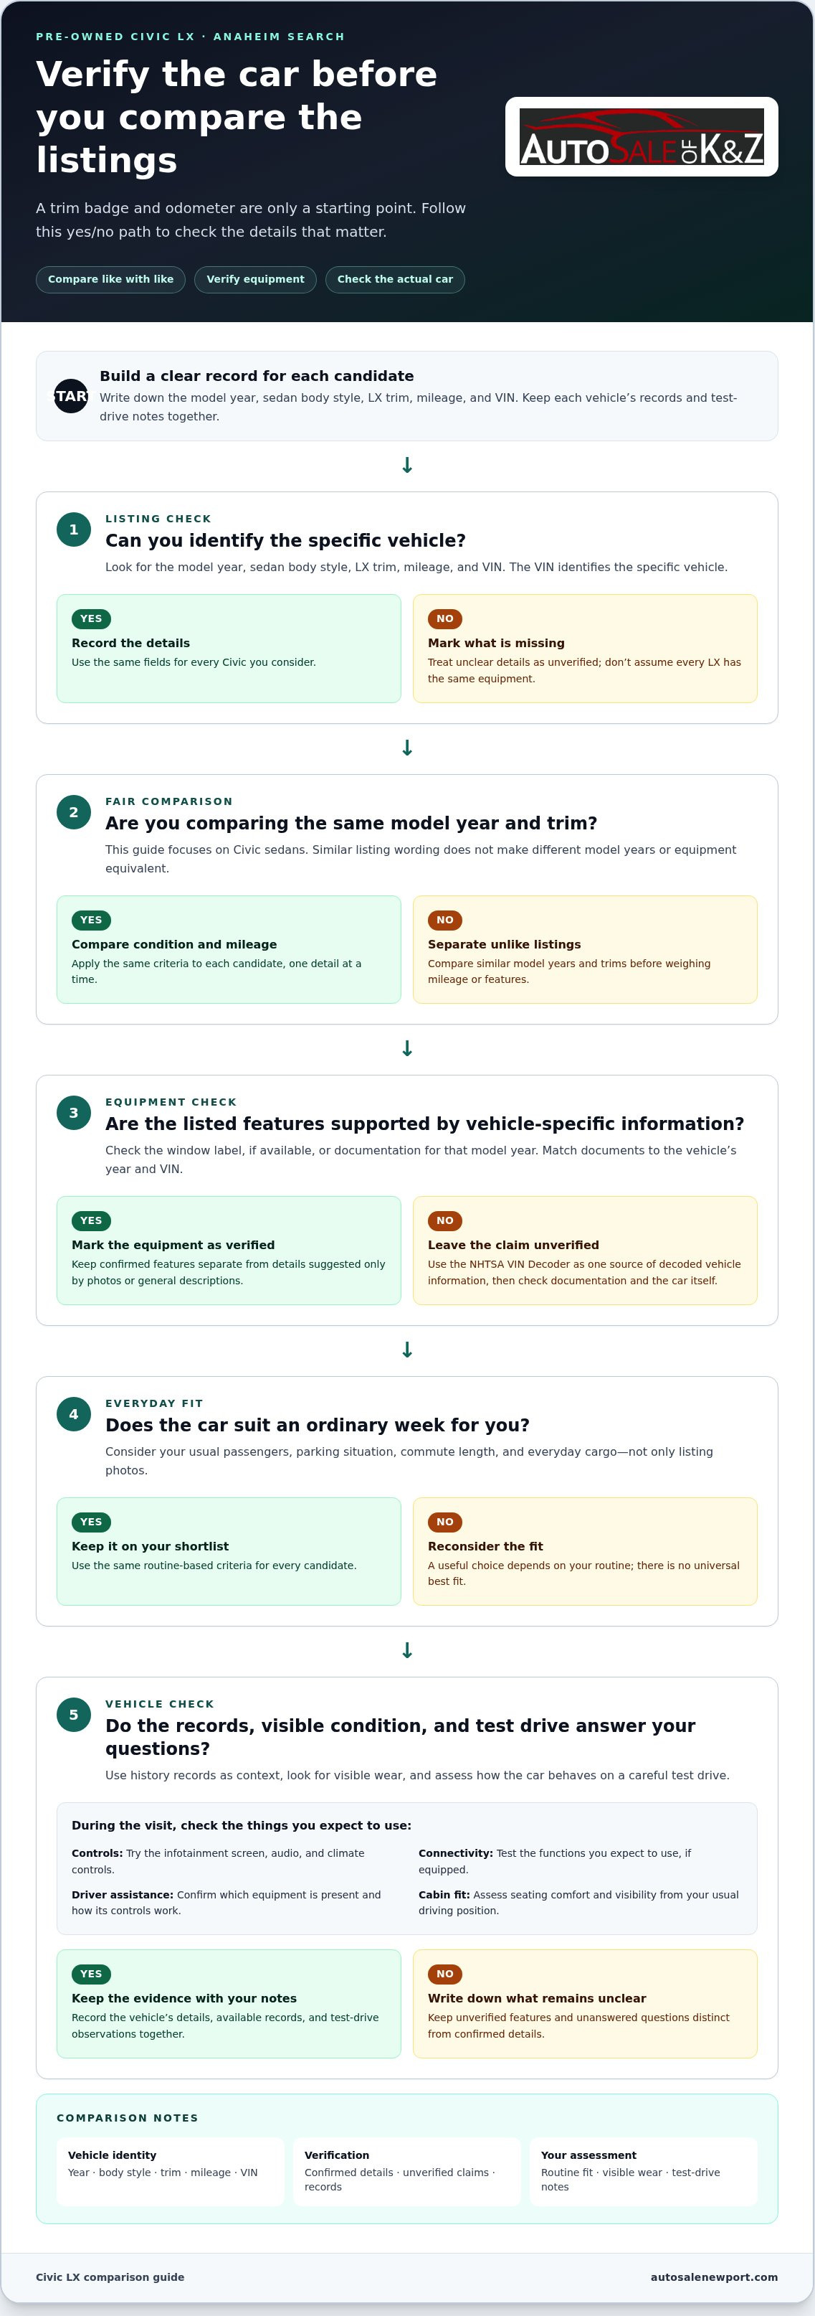This screenshot has width=815, height=2316.
Task: Click the NO badge for Mark what is missing
Action: pos(445,618)
